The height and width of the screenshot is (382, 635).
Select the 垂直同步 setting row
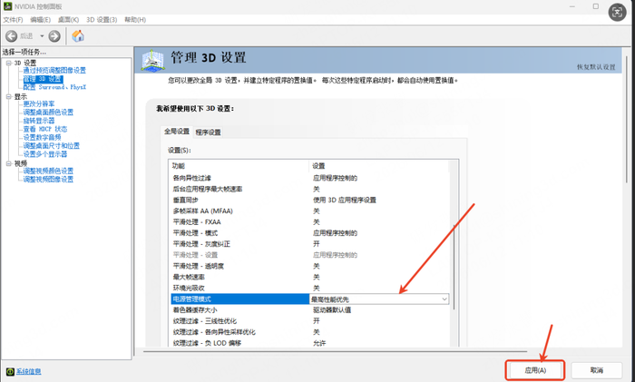point(310,200)
